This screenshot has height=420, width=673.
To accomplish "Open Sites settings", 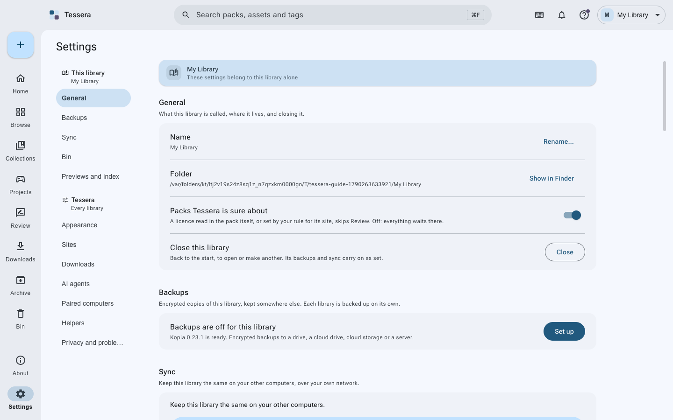I will click(93, 245).
